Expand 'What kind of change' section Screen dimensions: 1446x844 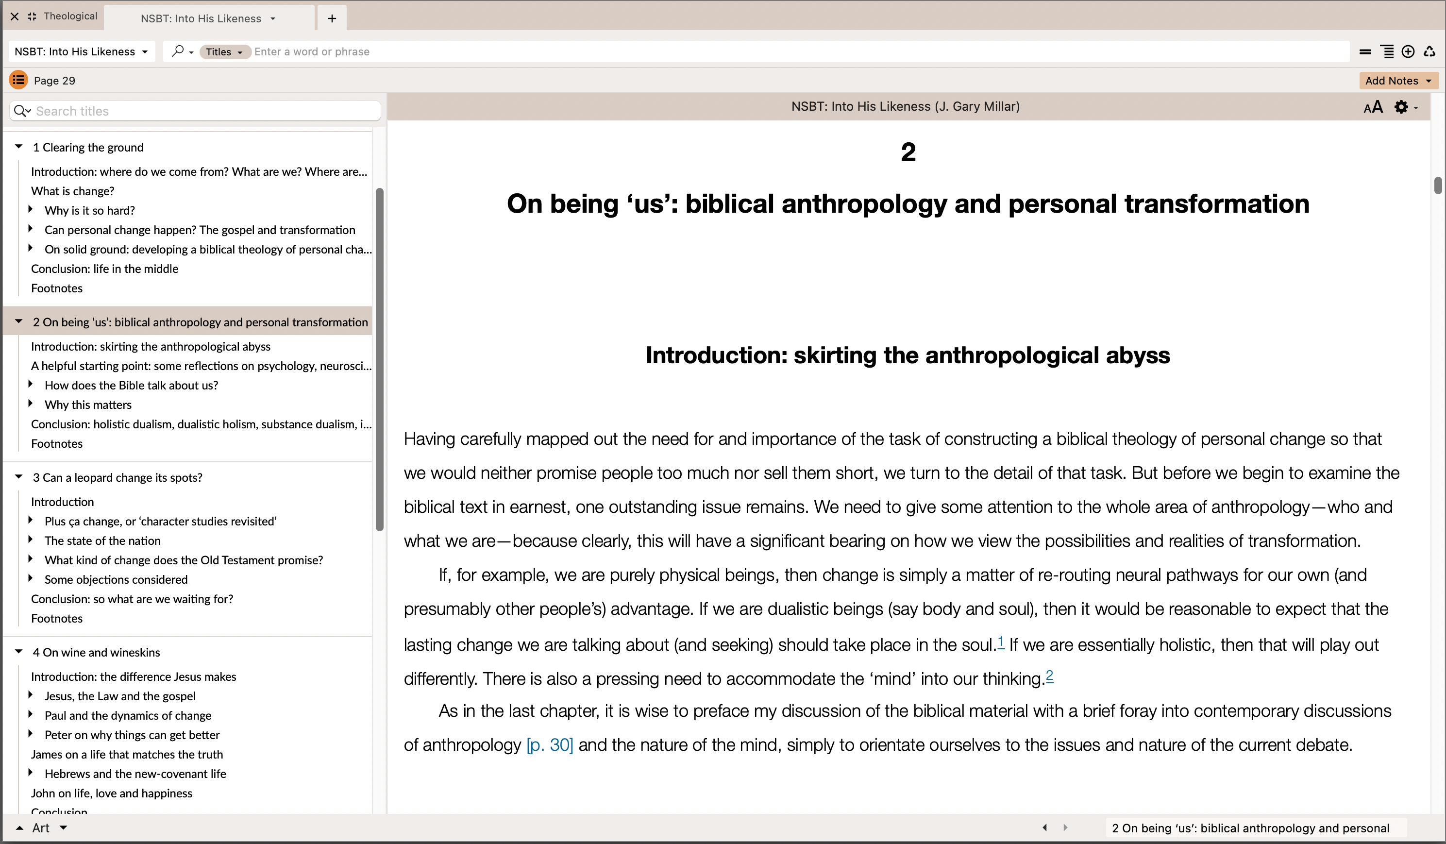coord(31,559)
